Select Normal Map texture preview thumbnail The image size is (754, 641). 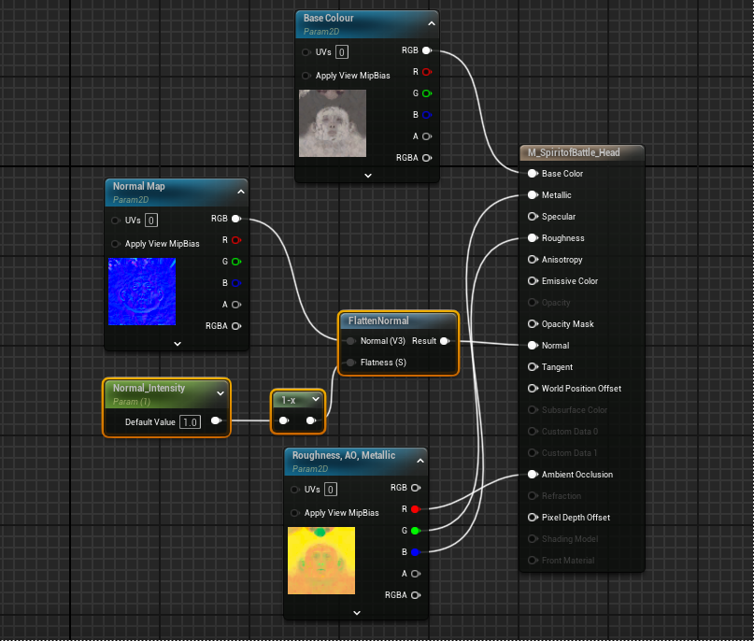(x=142, y=292)
